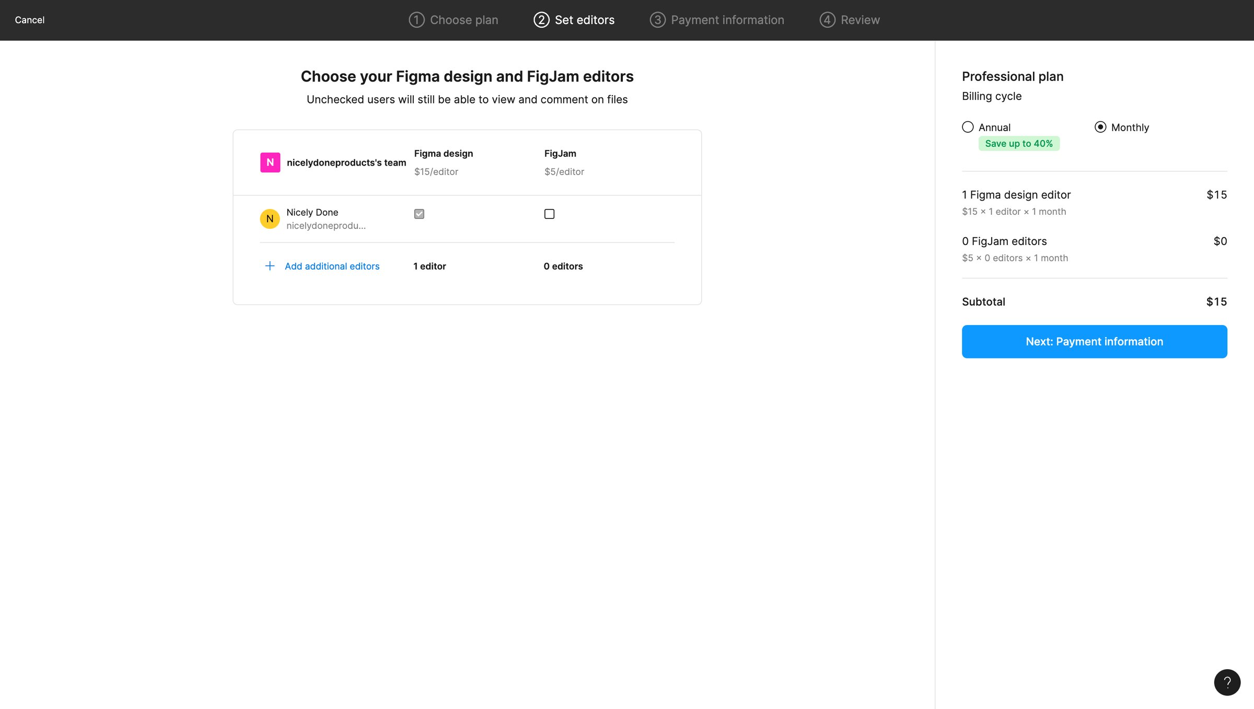The width and height of the screenshot is (1254, 709).
Task: Toggle Figma design checkbox for Nicely Done
Action: coord(419,214)
